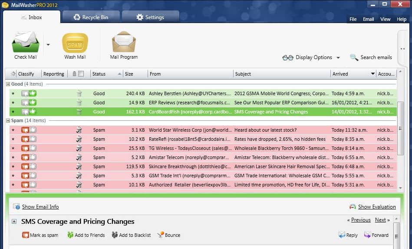
Task: Click email list scrollbar thumb
Action: (x=400, y=128)
